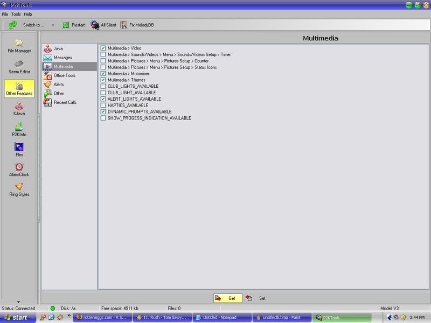The width and height of the screenshot is (431, 323).
Task: Switch to untitled5.bmp - Paint taskbar window
Action: tap(282, 318)
